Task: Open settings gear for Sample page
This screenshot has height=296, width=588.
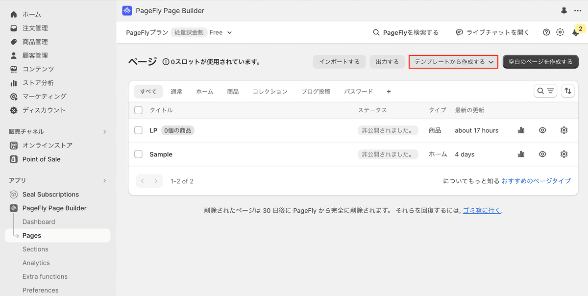Action: (x=564, y=154)
